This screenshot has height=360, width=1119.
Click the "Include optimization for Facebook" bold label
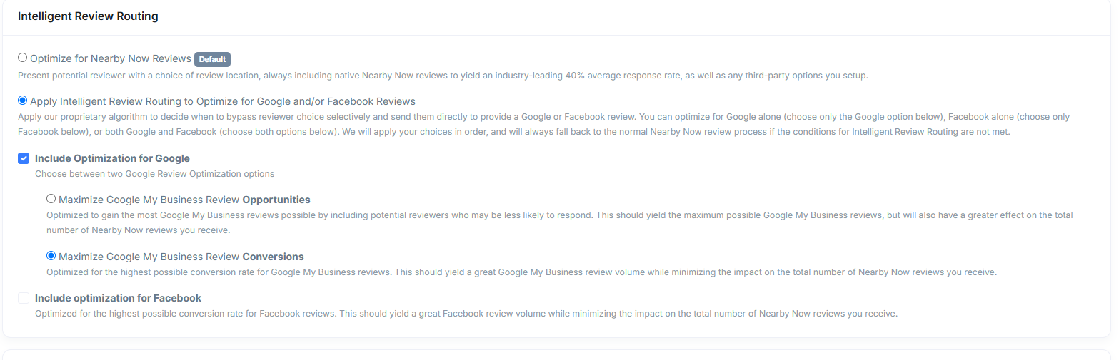[x=118, y=298]
